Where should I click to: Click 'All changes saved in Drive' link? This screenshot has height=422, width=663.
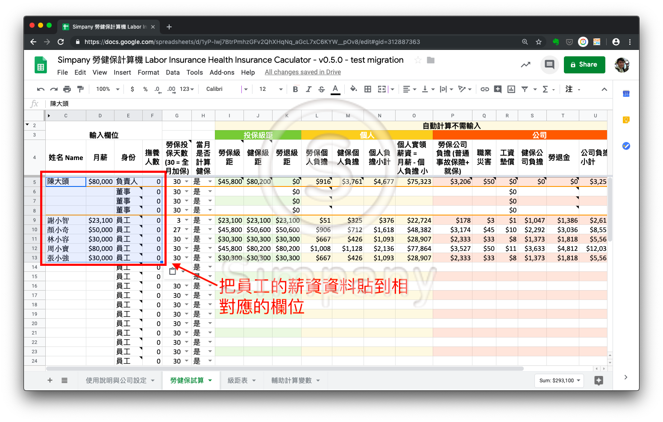coord(302,73)
